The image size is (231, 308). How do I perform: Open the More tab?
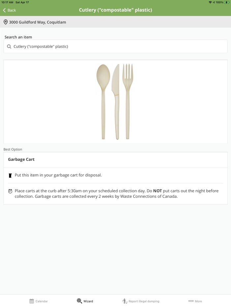[x=195, y=301]
